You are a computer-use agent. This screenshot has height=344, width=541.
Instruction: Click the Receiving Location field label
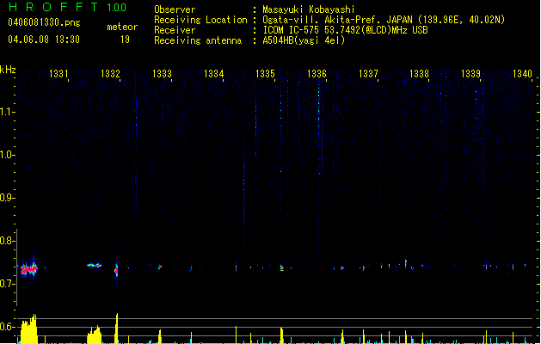200,20
